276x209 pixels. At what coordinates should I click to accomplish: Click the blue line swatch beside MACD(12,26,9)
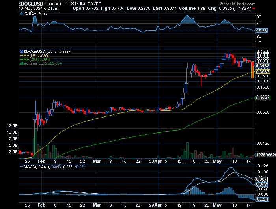[x=21, y=166]
